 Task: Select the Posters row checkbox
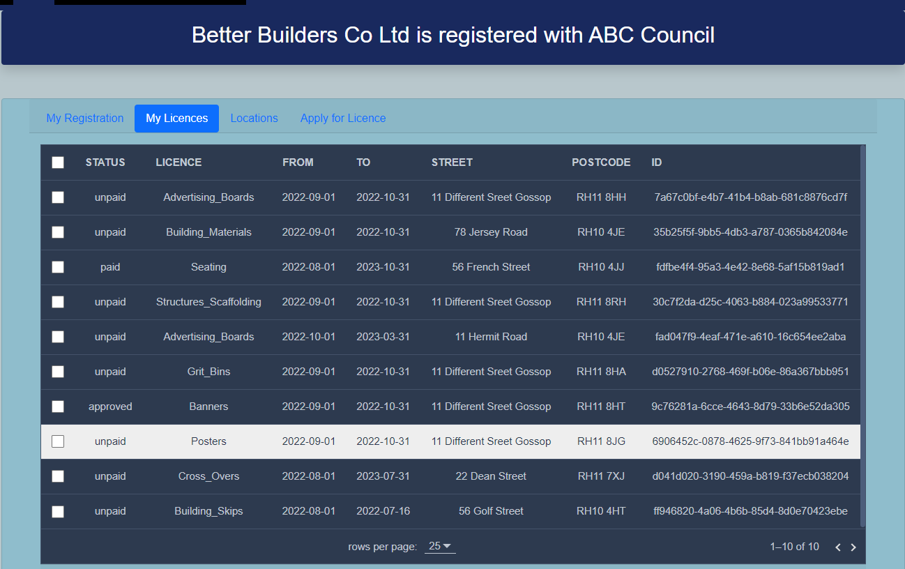point(58,441)
